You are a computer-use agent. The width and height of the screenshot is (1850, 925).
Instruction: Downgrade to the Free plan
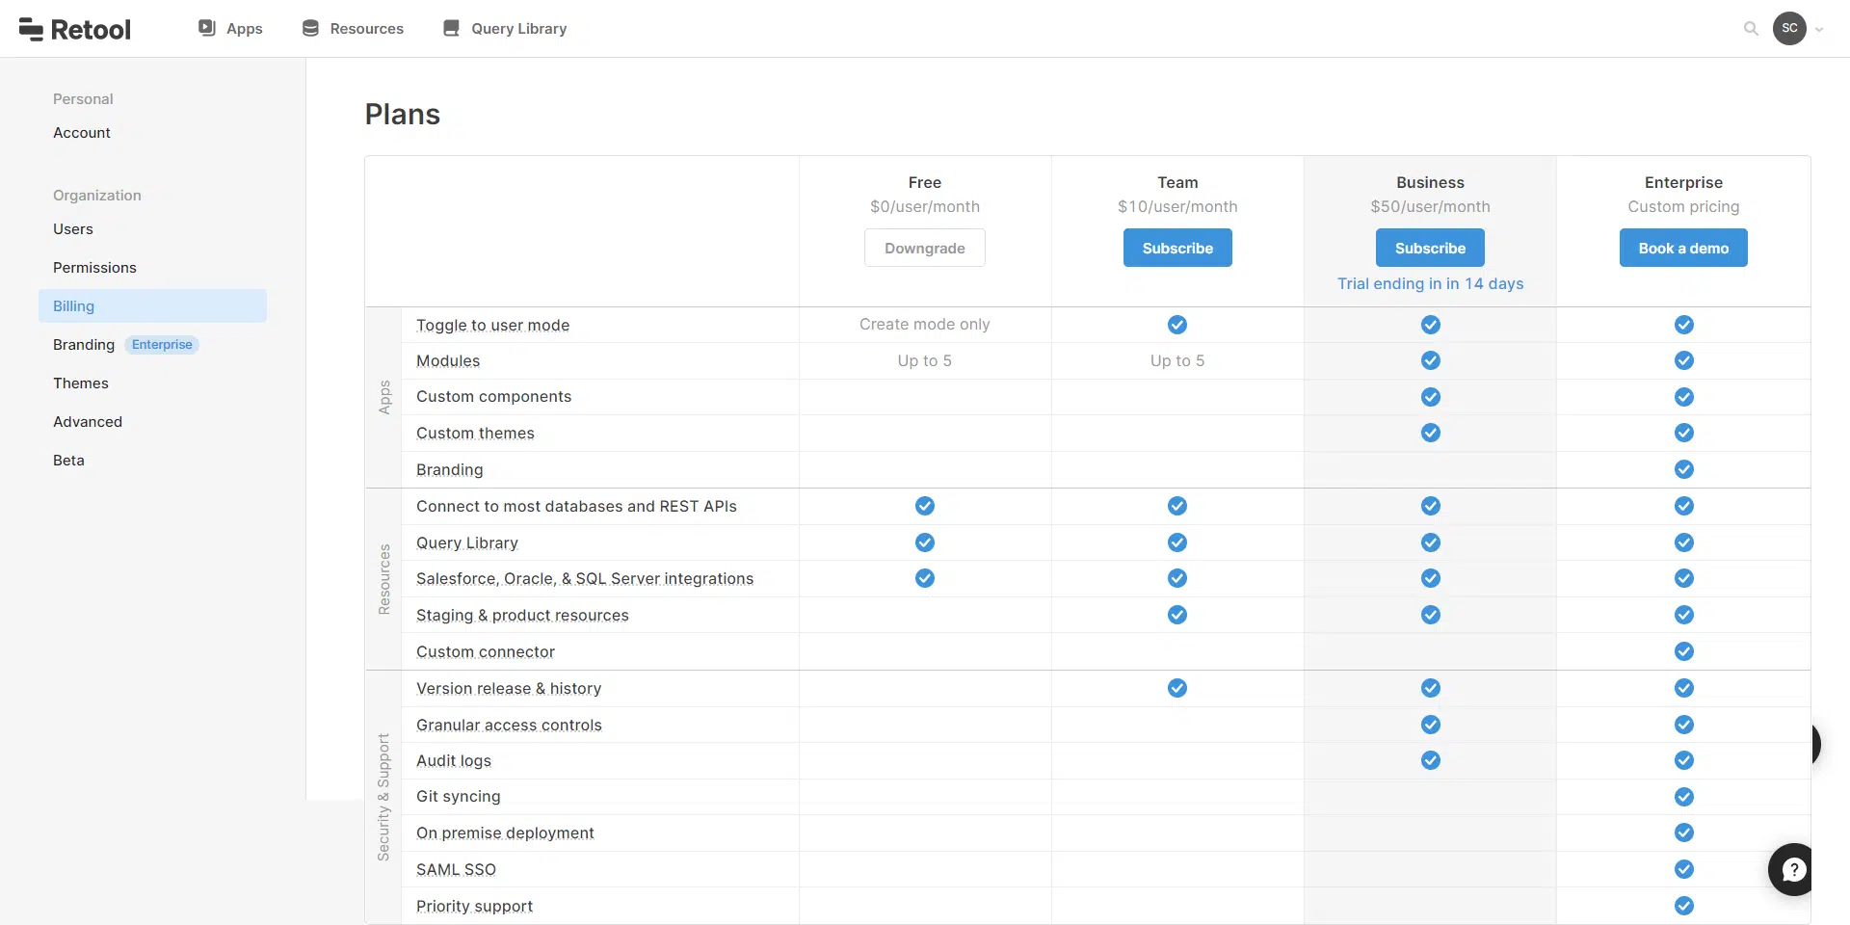(924, 248)
